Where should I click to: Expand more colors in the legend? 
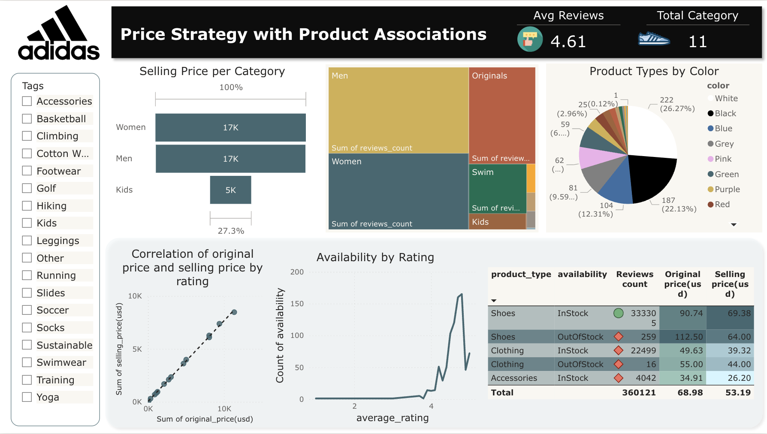tap(734, 225)
